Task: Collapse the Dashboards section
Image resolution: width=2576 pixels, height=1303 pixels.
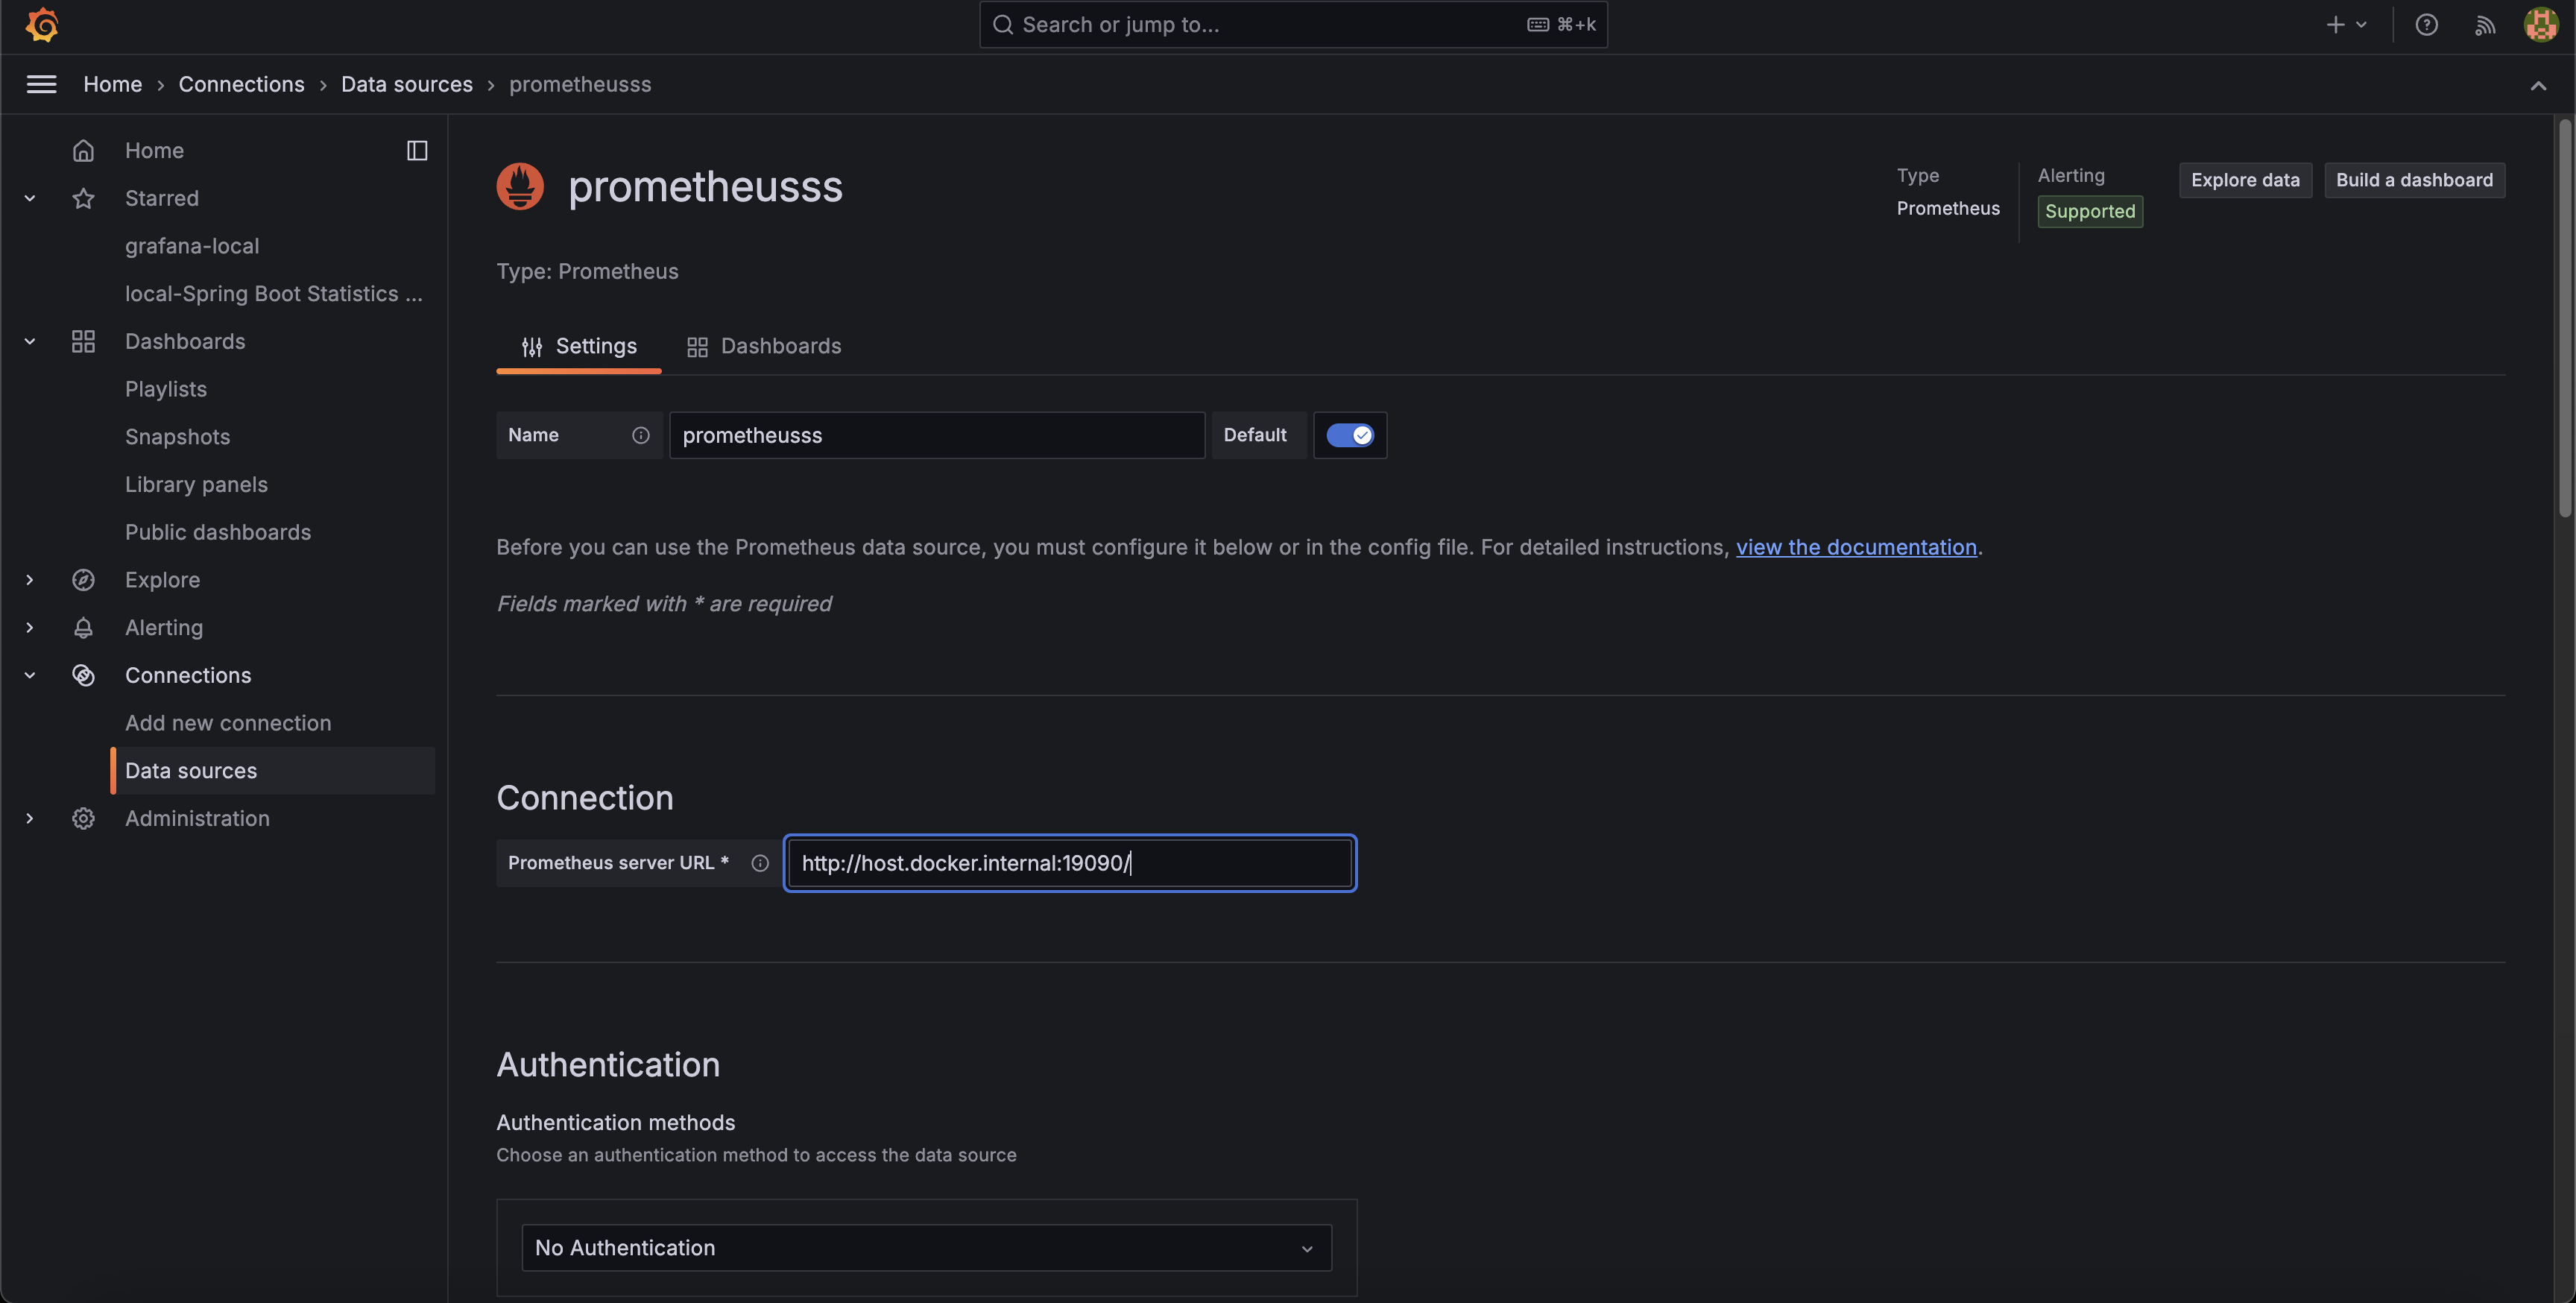Action: [x=30, y=341]
